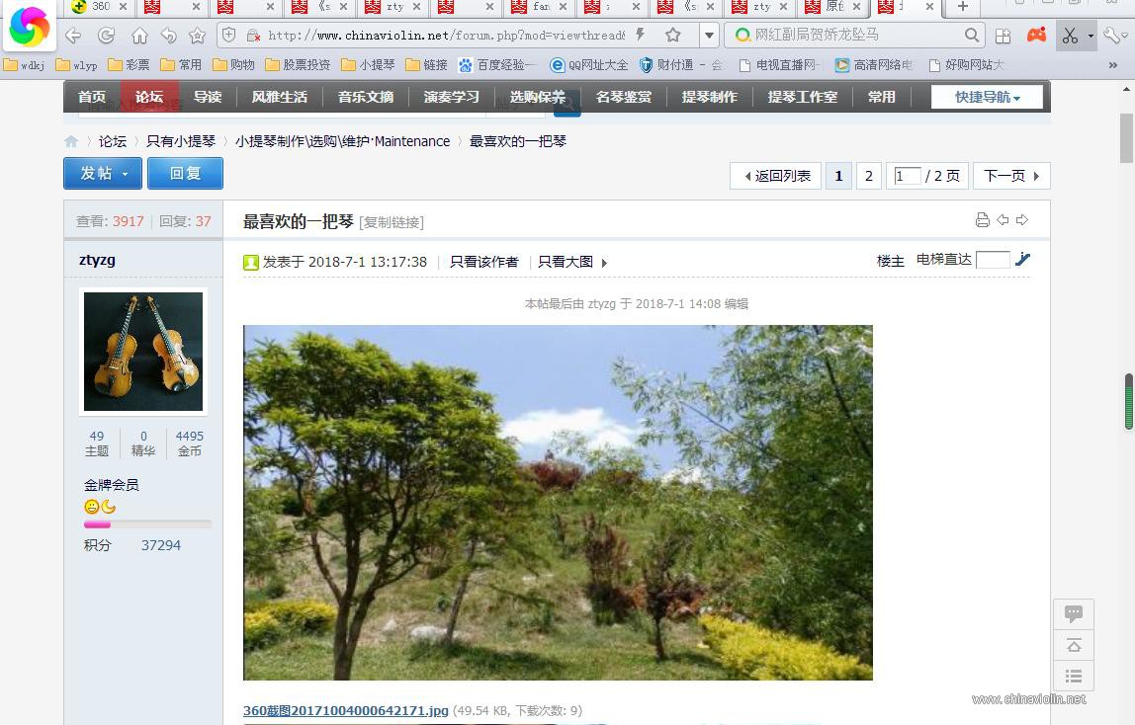Viewport: 1135px width, 725px height.
Task: Open the wrench tools icon
Action: [x=1113, y=35]
